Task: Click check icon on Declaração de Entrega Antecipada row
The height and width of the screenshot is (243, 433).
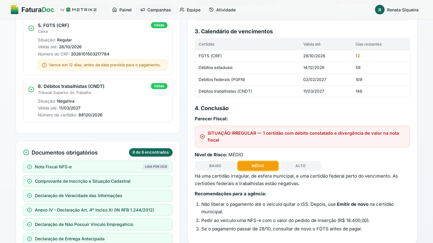Action: [29, 239]
